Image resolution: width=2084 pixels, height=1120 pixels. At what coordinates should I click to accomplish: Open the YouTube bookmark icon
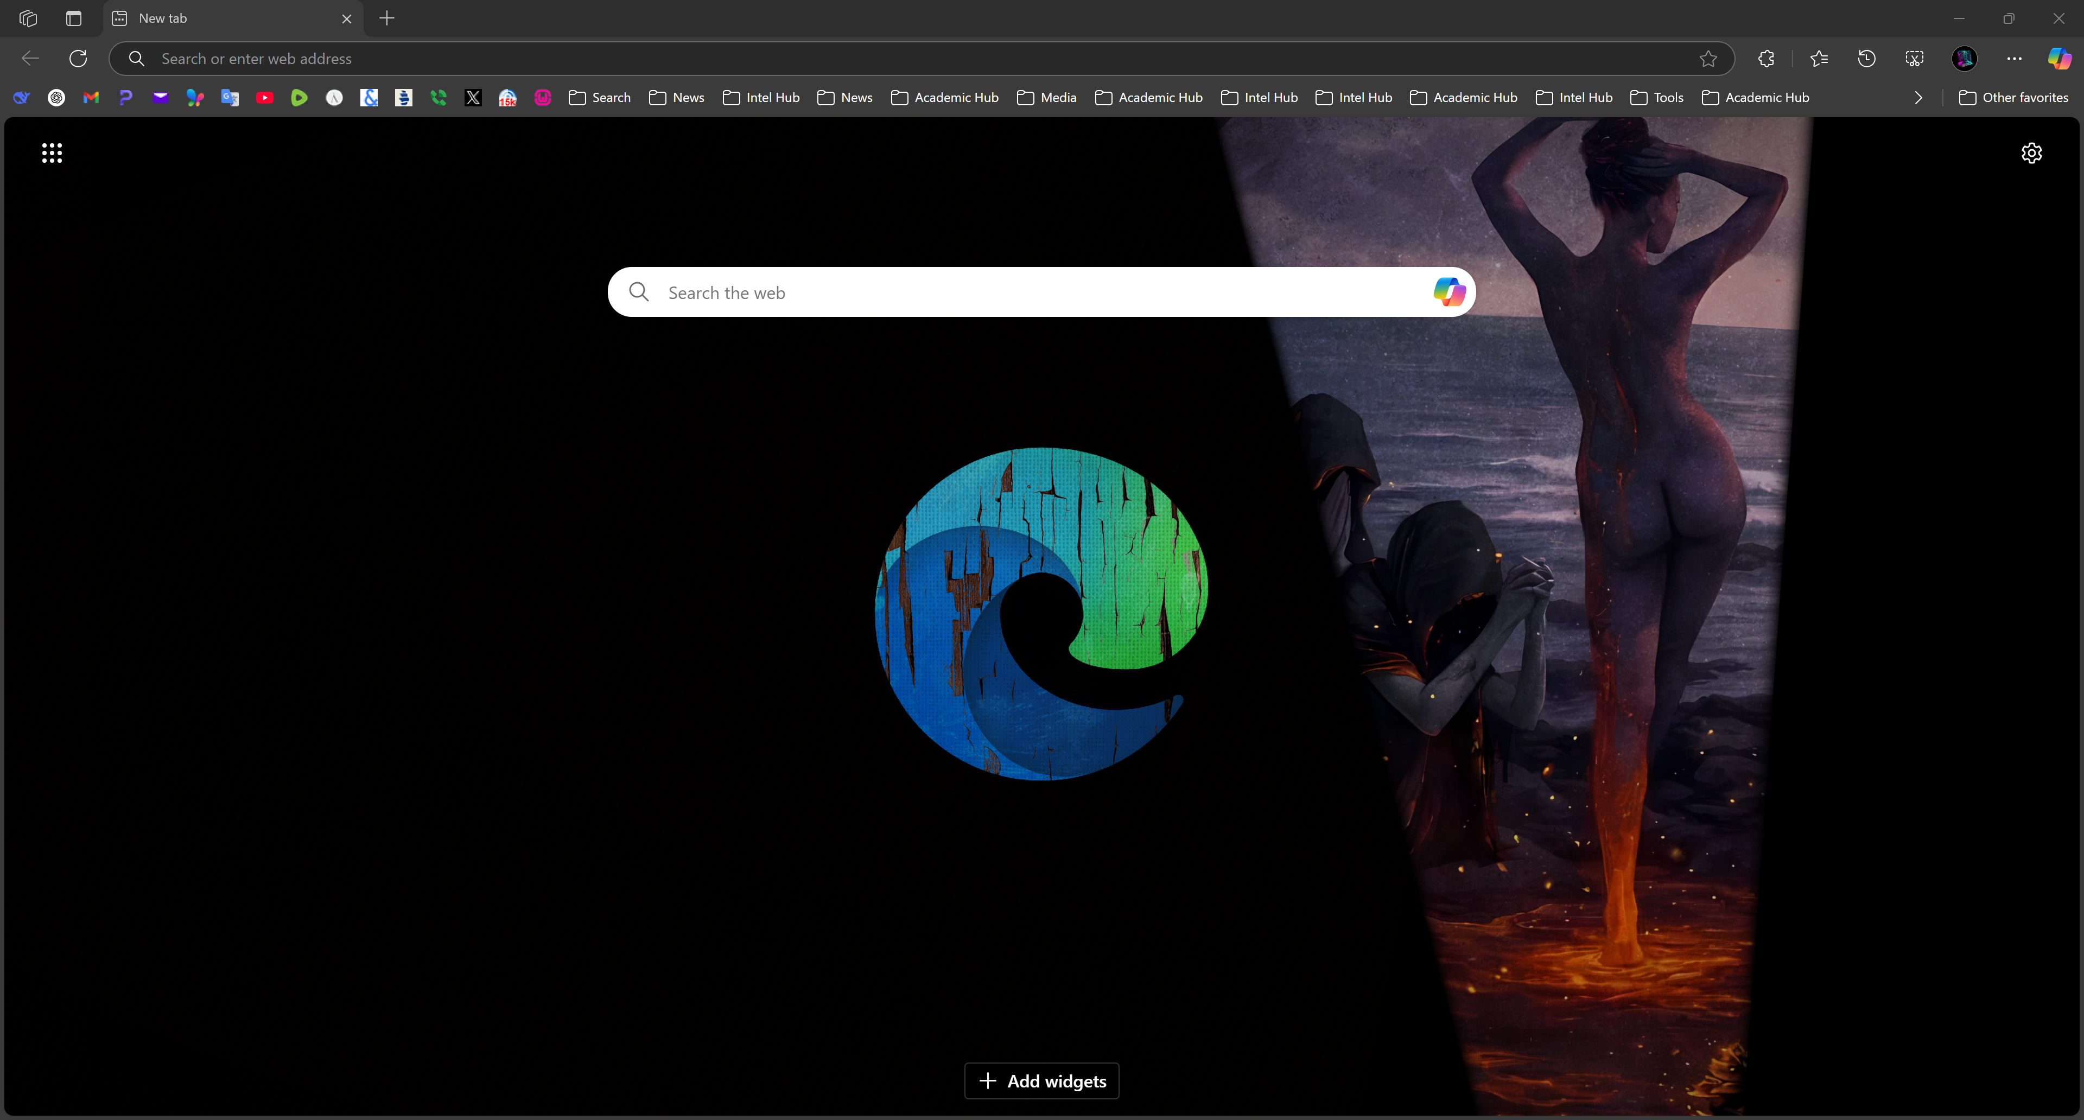pyautogui.click(x=264, y=98)
